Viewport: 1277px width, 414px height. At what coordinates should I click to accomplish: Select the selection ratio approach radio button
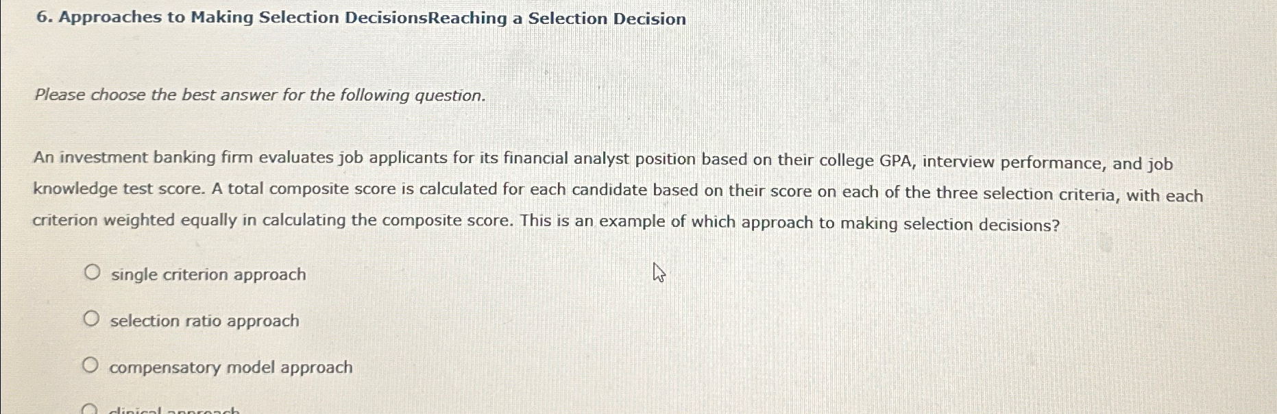93,317
